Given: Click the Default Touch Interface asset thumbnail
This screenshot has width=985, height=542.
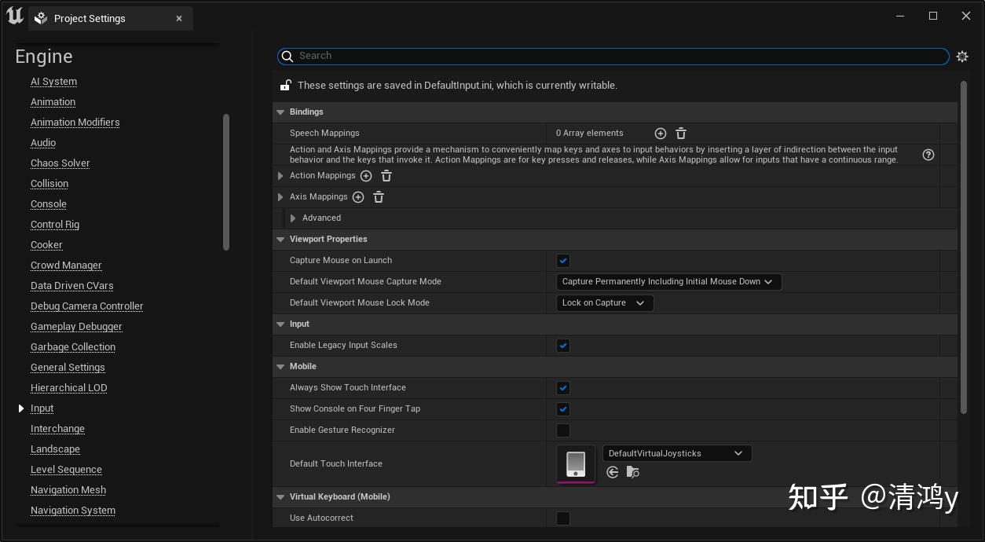Looking at the screenshot, I should [576, 463].
